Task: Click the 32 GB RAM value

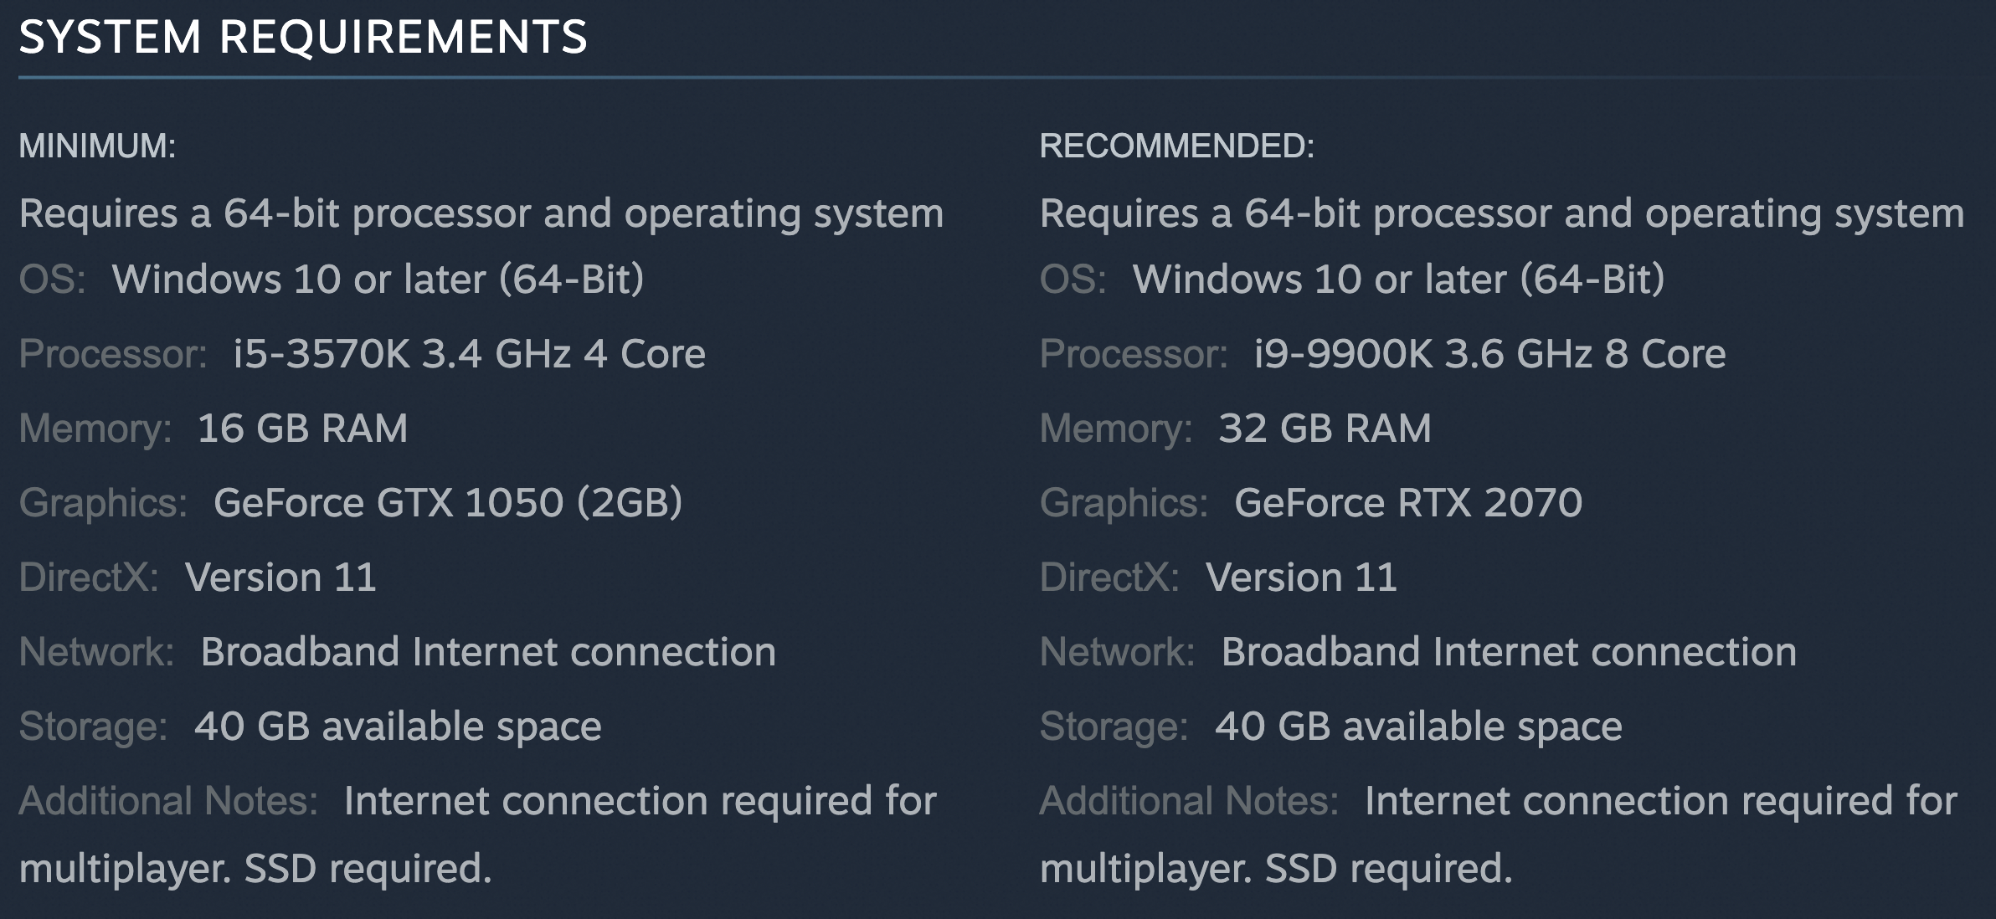Action: pos(1325,428)
